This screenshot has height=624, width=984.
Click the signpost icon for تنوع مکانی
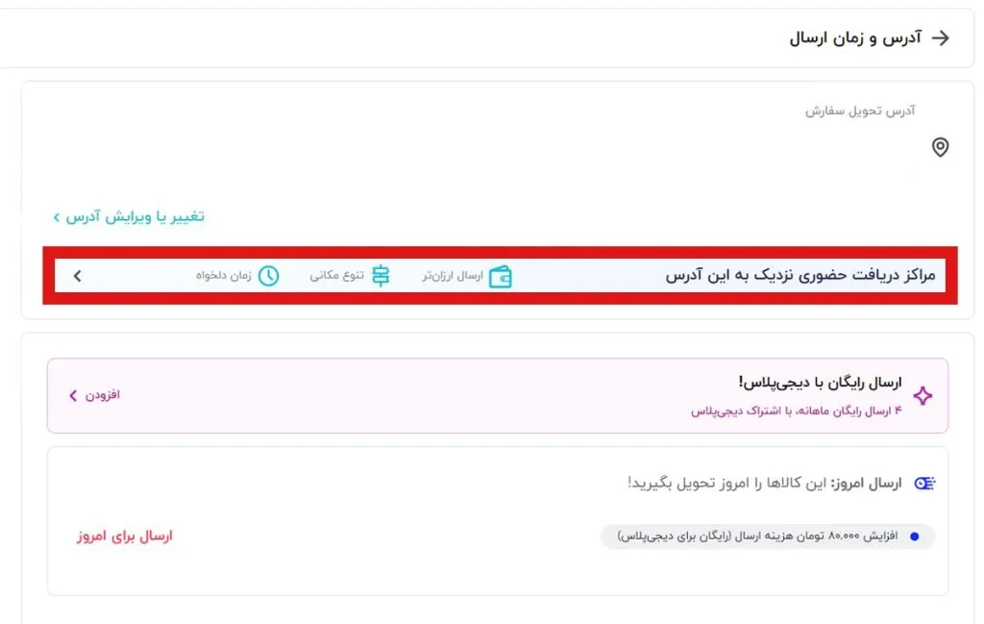[381, 276]
